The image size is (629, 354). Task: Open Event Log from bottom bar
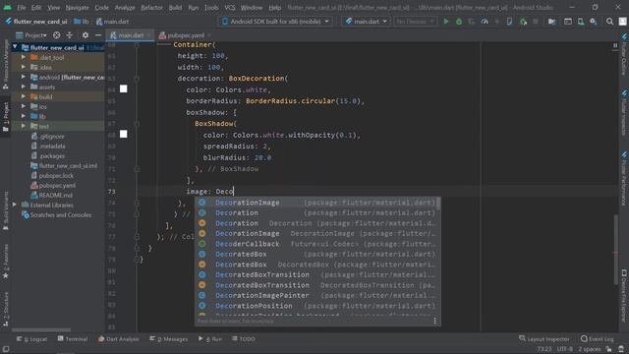coord(597,338)
